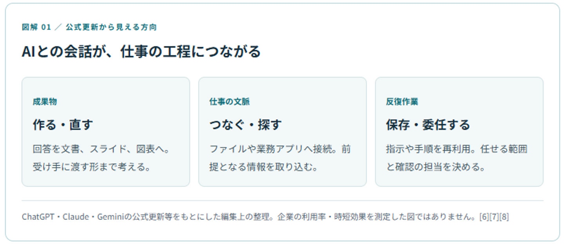Viewport: 564px width, 246px height.
Task: Open footnote reference [8]
Action: (504, 217)
